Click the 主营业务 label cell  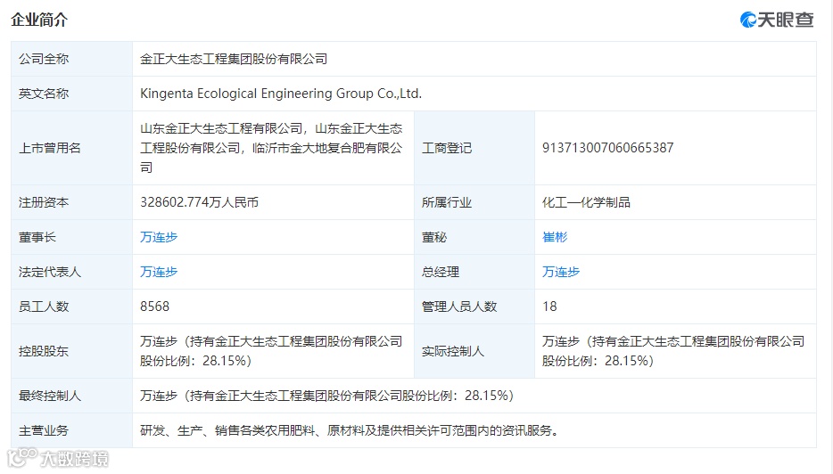pos(71,430)
